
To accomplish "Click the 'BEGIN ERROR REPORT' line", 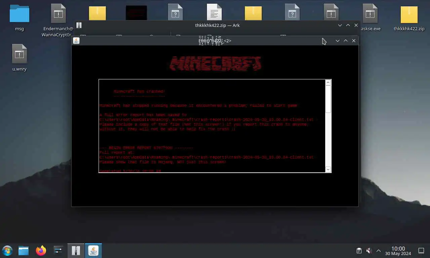I will point(146,148).
